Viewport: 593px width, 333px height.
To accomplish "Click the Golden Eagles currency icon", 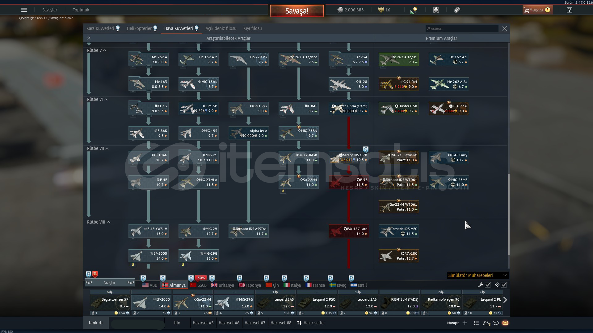I will point(381,10).
